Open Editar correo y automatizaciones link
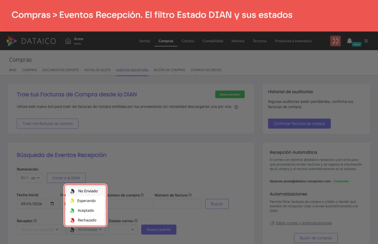This screenshot has width=378, height=244. [304, 223]
